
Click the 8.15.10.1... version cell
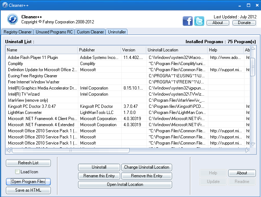click(133, 88)
